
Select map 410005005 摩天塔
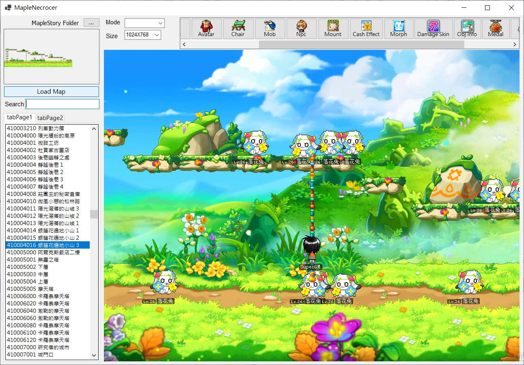[x=47, y=289]
